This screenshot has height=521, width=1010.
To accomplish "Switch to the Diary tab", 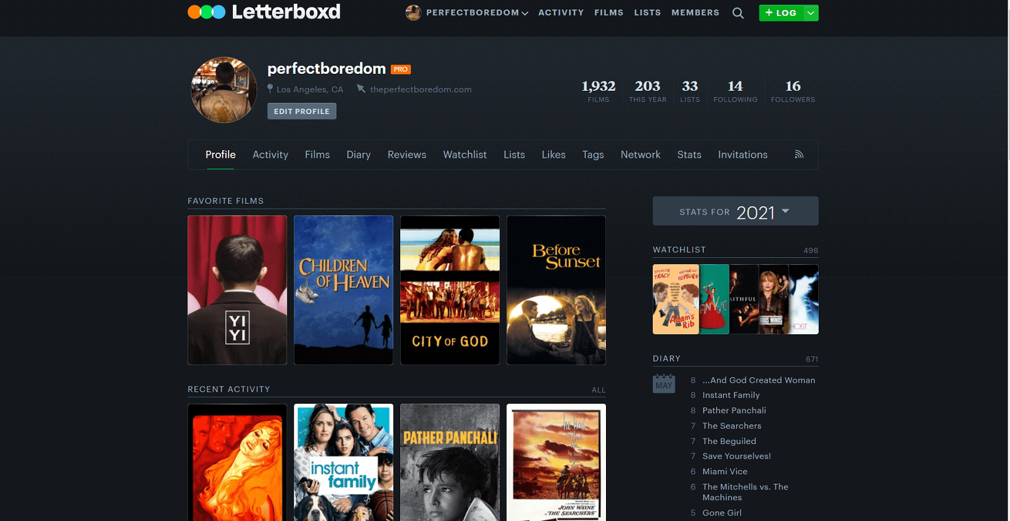I will click(x=359, y=155).
